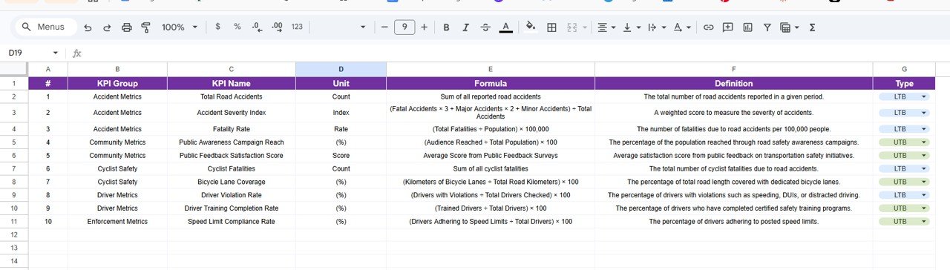Open UTB dropdown for Bicycle Lane Coverage
Screen dimensions: 950x270
tap(924, 182)
